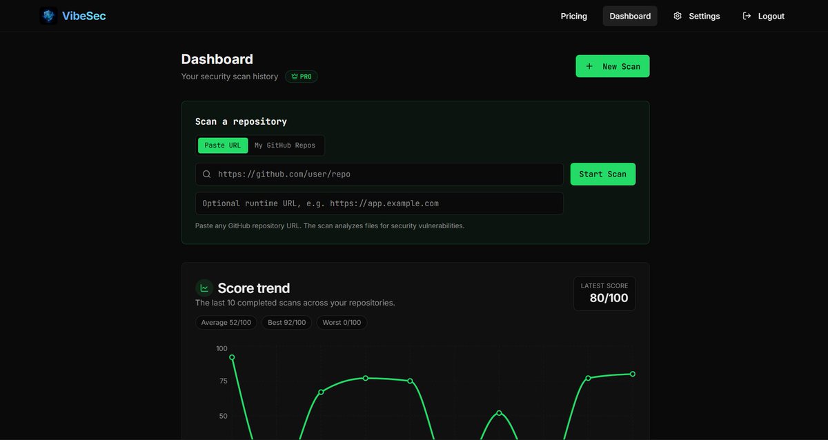The width and height of the screenshot is (828, 440).
Task: Click the PRO plan badge
Action: (302, 77)
